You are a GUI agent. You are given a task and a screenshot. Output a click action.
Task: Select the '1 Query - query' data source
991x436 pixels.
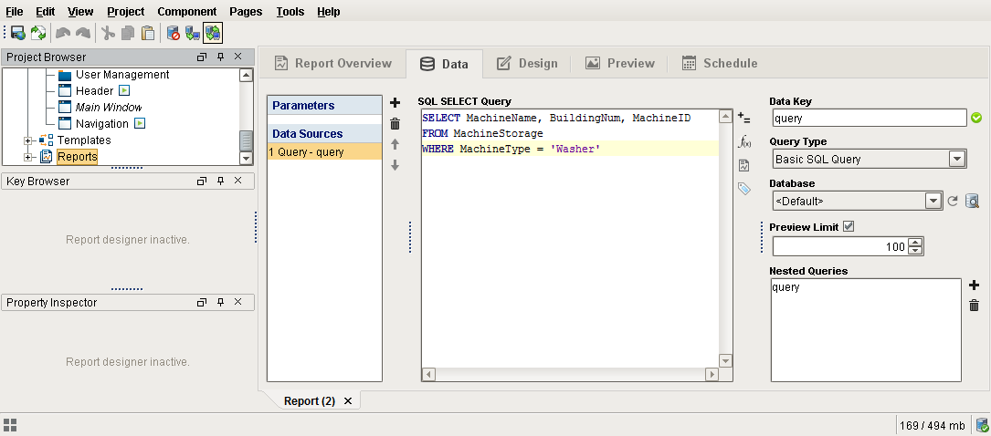tap(325, 151)
